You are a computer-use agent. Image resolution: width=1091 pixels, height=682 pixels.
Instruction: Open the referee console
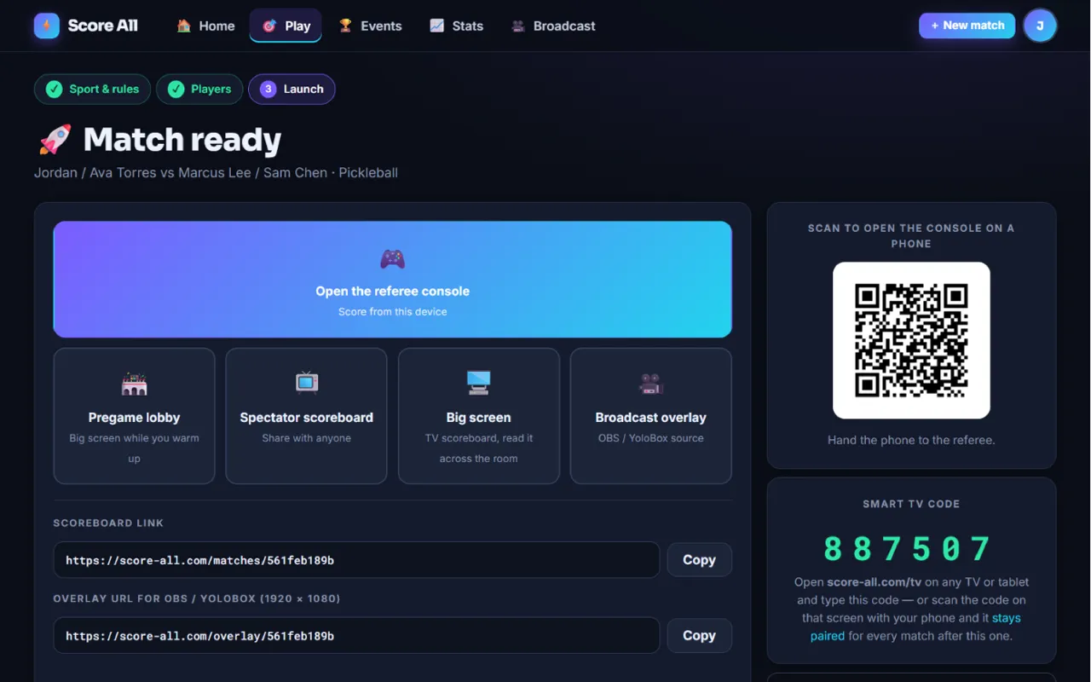(x=392, y=280)
